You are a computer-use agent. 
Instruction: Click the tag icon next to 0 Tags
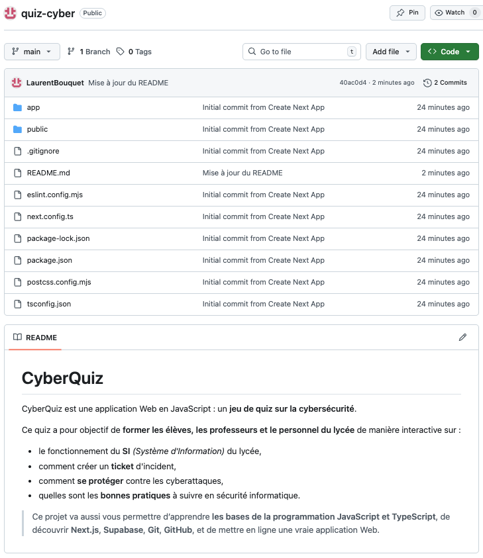pyautogui.click(x=120, y=51)
